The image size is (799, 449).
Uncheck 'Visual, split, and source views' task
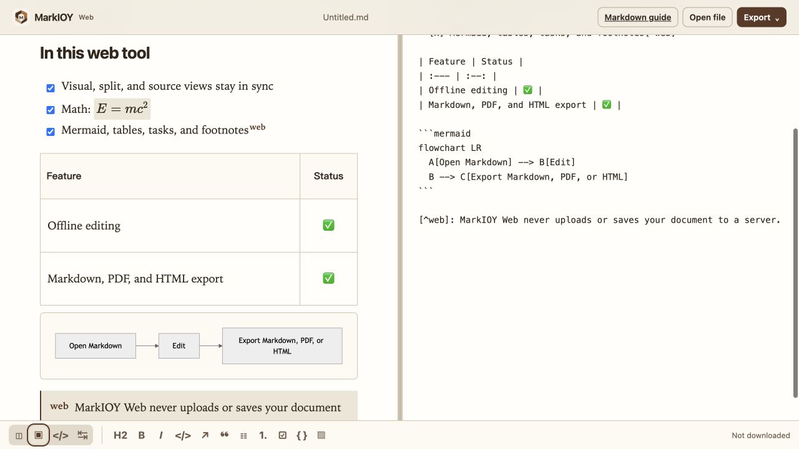pyautogui.click(x=51, y=88)
